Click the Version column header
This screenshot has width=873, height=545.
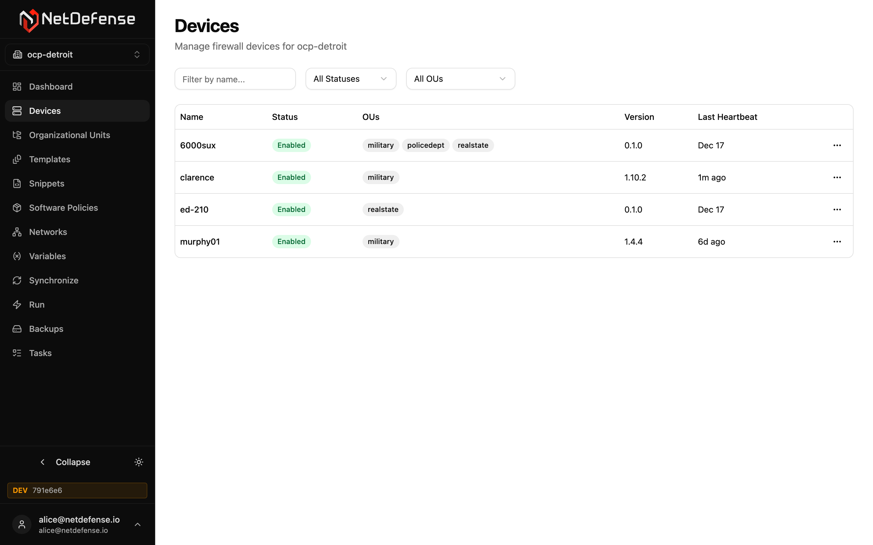point(639,117)
